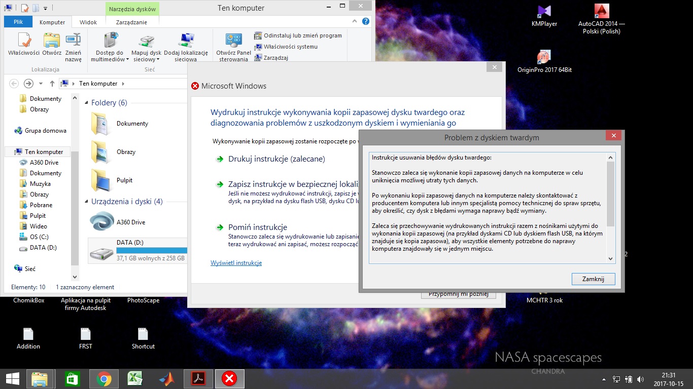Screen dimensions: 693x389
Task: Select the Narzędzia dysków contextual tab
Action: click(132, 9)
